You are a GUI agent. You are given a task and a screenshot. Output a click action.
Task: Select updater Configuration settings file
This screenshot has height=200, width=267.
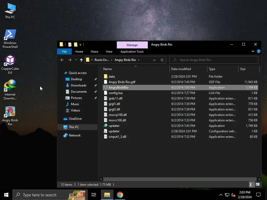(x=180, y=131)
